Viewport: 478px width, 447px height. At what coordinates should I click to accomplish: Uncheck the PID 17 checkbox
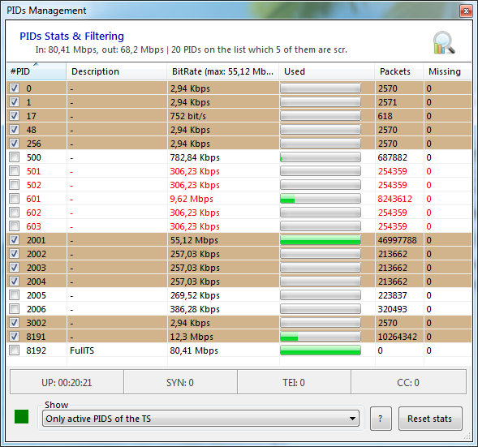pyautogui.click(x=14, y=116)
